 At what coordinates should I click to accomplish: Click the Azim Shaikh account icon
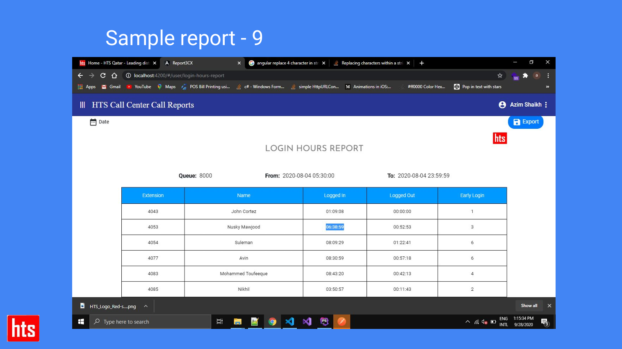502,105
